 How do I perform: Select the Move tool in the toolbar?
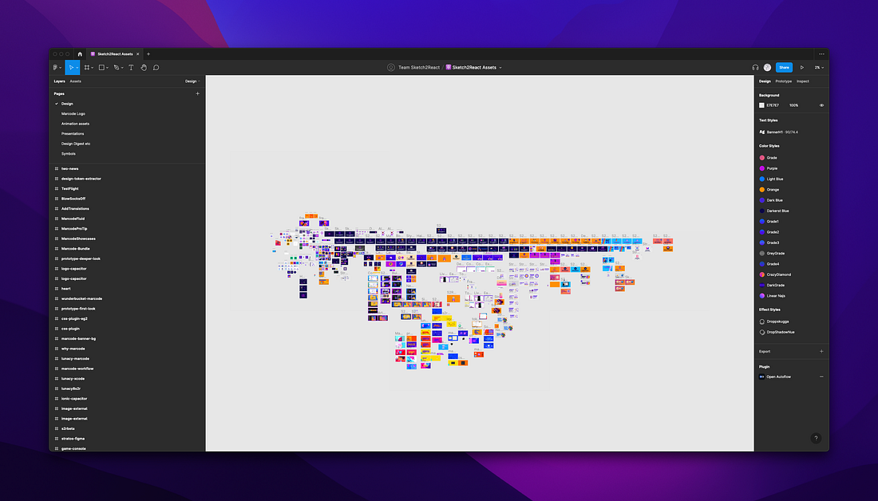tap(71, 67)
